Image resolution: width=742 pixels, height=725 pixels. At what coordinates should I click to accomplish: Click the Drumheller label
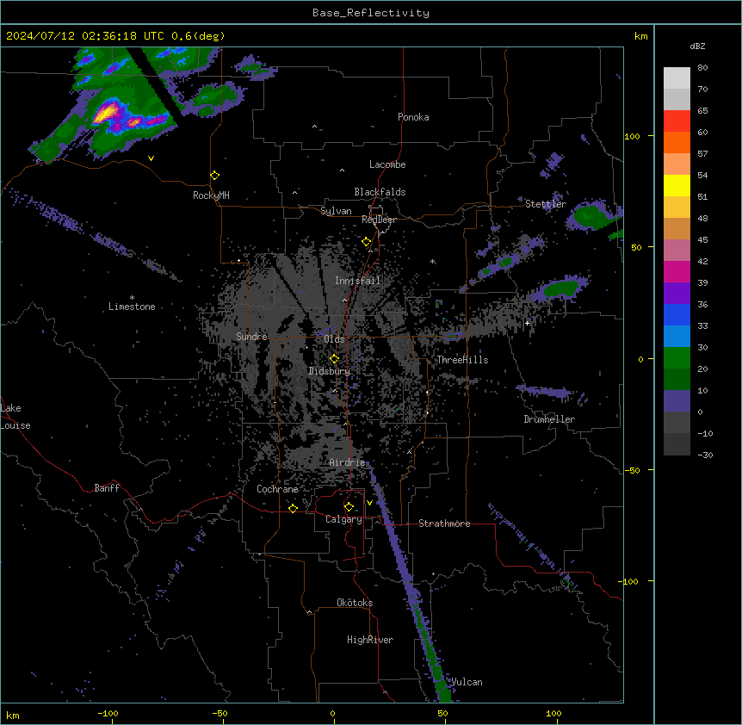coord(549,419)
